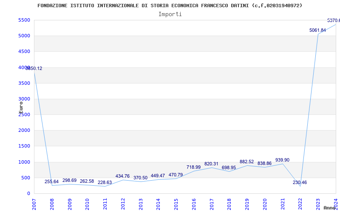The width and height of the screenshot is (340, 212).
Task: Select the 470.79 data label
Action: coord(176,175)
